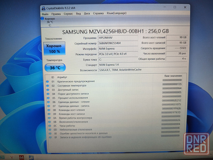
Task: Click the Хорошо 100 % health status button
Action: [x=54, y=49]
